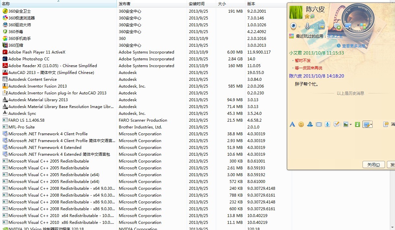The width and height of the screenshot is (395, 230).
Task: Expand the send file options arrow
Action: pyautogui.click(x=328, y=27)
